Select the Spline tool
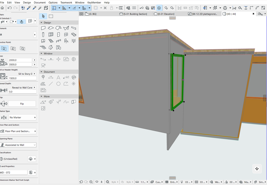The width and height of the screenshot is (267, 185). point(66,102)
